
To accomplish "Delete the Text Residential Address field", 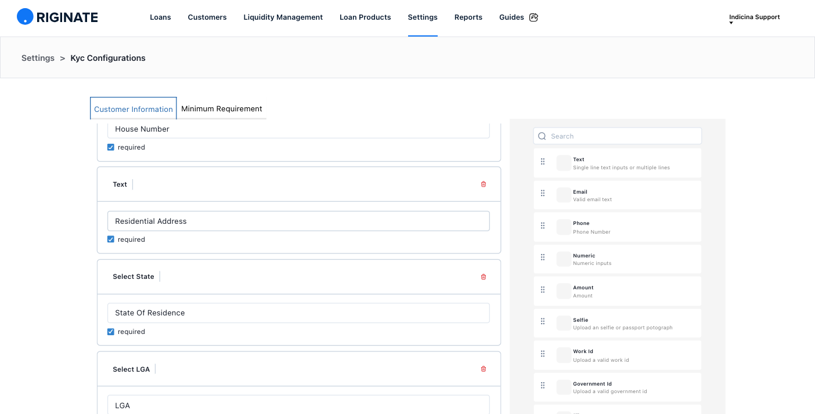I will click(484, 184).
